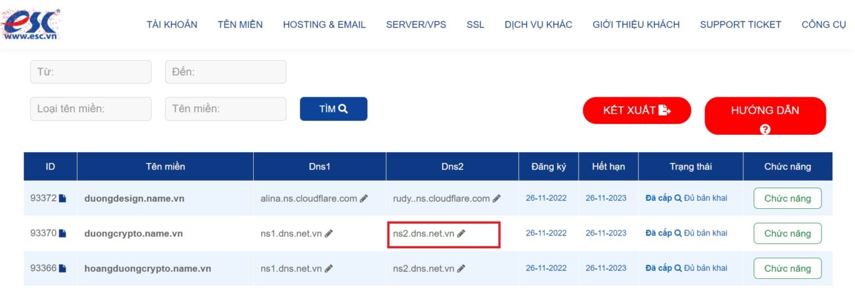Viewport: 855px width, 291px height.
Task: Click ns1.dns.net.vn for duongcrypto.name.vn
Action: (291, 234)
